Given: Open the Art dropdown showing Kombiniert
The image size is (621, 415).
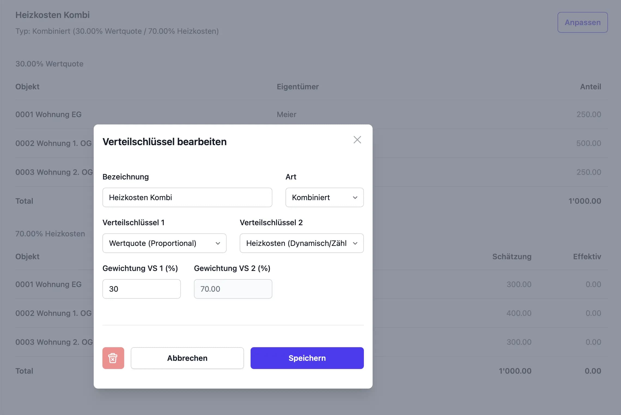Looking at the screenshot, I should click(324, 197).
